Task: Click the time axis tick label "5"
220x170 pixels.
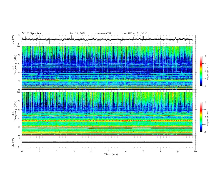Action: (x=109, y=151)
